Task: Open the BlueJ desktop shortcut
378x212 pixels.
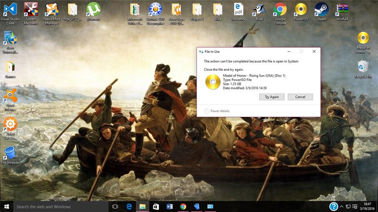Action: (x=259, y=11)
